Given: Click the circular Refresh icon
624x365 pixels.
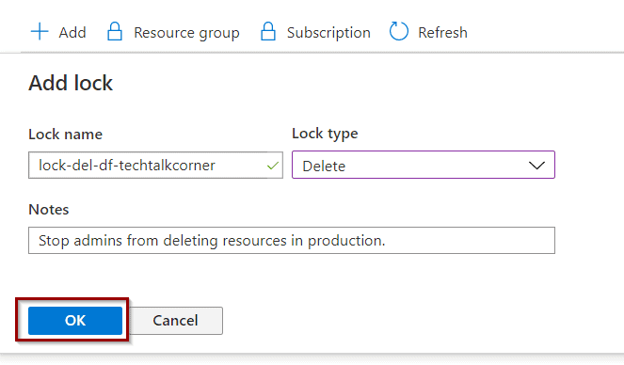Looking at the screenshot, I should coord(399,31).
